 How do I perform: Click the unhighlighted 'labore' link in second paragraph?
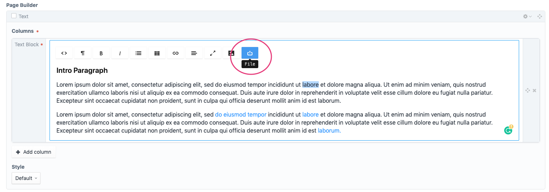[310, 114]
